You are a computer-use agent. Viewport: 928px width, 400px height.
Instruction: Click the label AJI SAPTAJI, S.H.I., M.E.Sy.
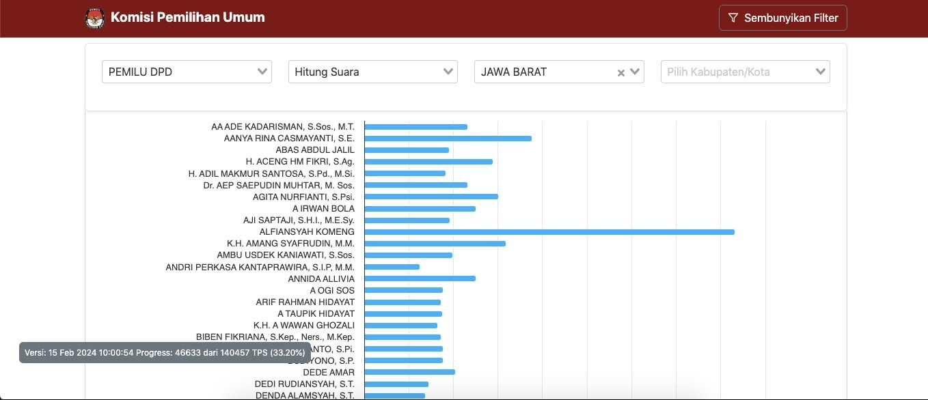[x=299, y=220]
